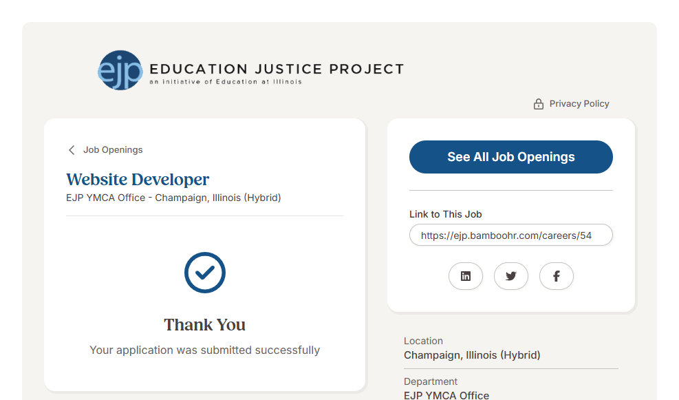Click the Website Developer job heading
This screenshot has height=400, width=679.
(138, 180)
